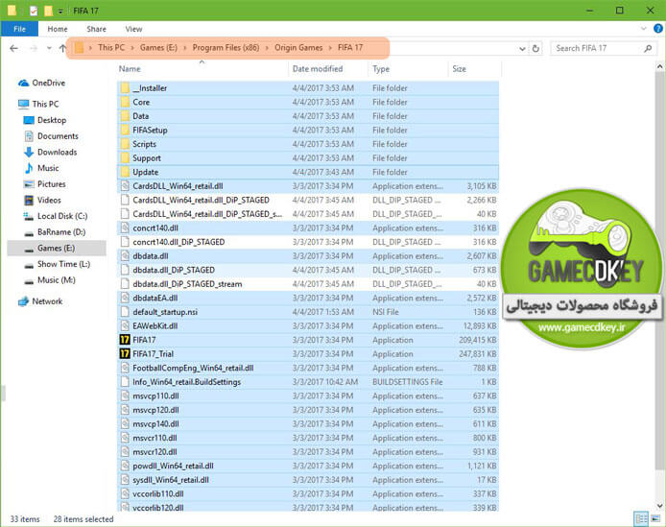
Task: Refresh the FIFA 17 folder
Action: coord(535,48)
